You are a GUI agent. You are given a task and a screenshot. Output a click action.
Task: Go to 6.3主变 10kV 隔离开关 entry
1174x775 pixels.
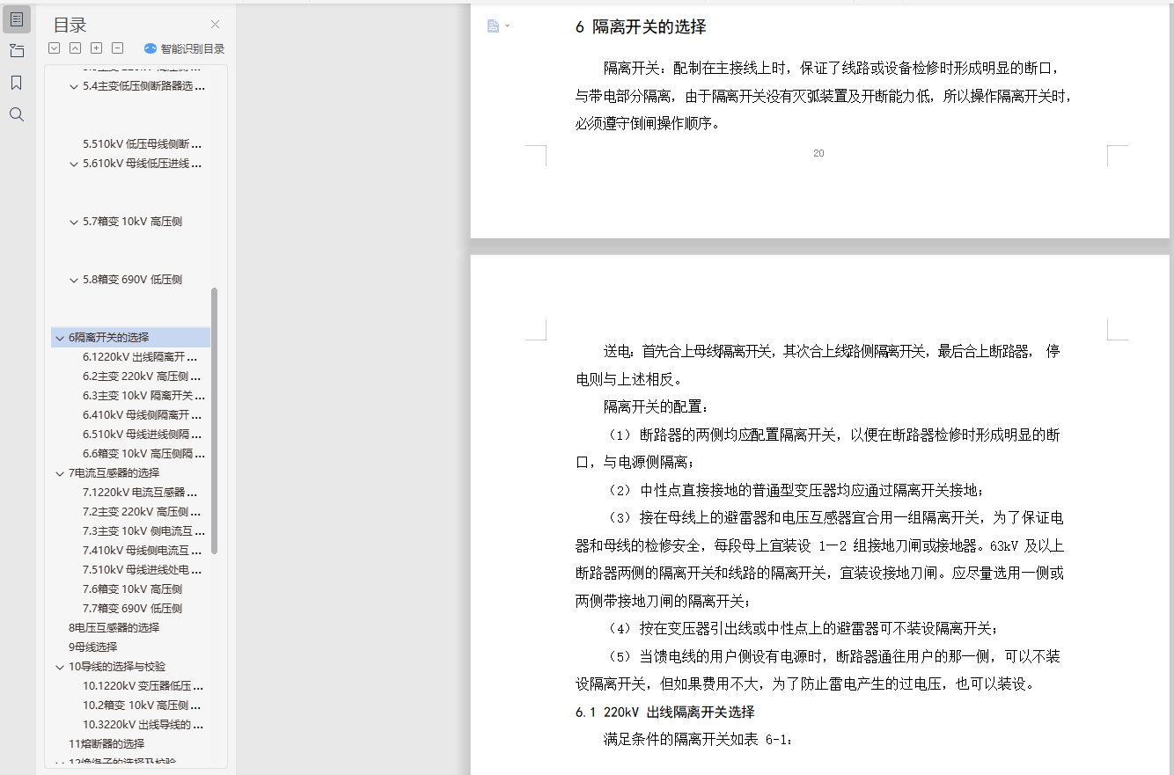pyautogui.click(x=144, y=396)
